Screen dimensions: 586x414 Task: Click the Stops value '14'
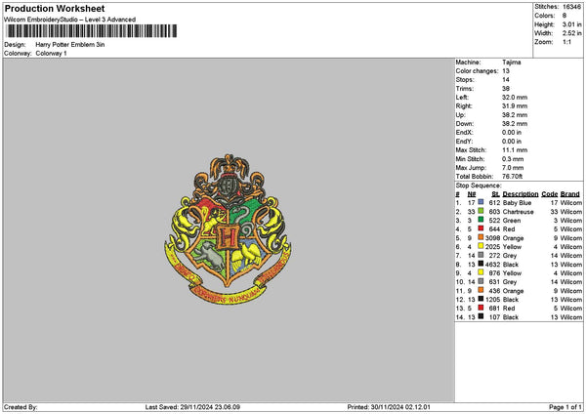[x=506, y=80]
